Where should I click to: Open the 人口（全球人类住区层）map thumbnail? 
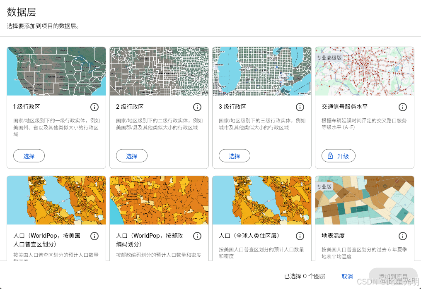pos(262,200)
